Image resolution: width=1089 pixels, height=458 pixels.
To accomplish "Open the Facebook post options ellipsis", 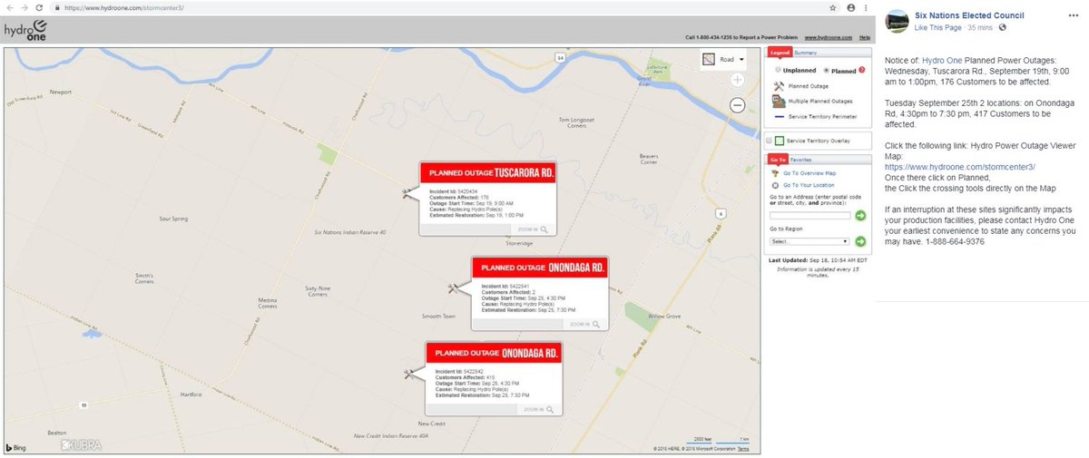I will click(1073, 16).
